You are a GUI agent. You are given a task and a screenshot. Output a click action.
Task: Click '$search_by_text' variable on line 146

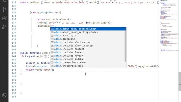click(36, 63)
